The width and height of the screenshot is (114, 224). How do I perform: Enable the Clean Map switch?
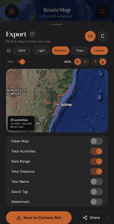tap(96, 141)
